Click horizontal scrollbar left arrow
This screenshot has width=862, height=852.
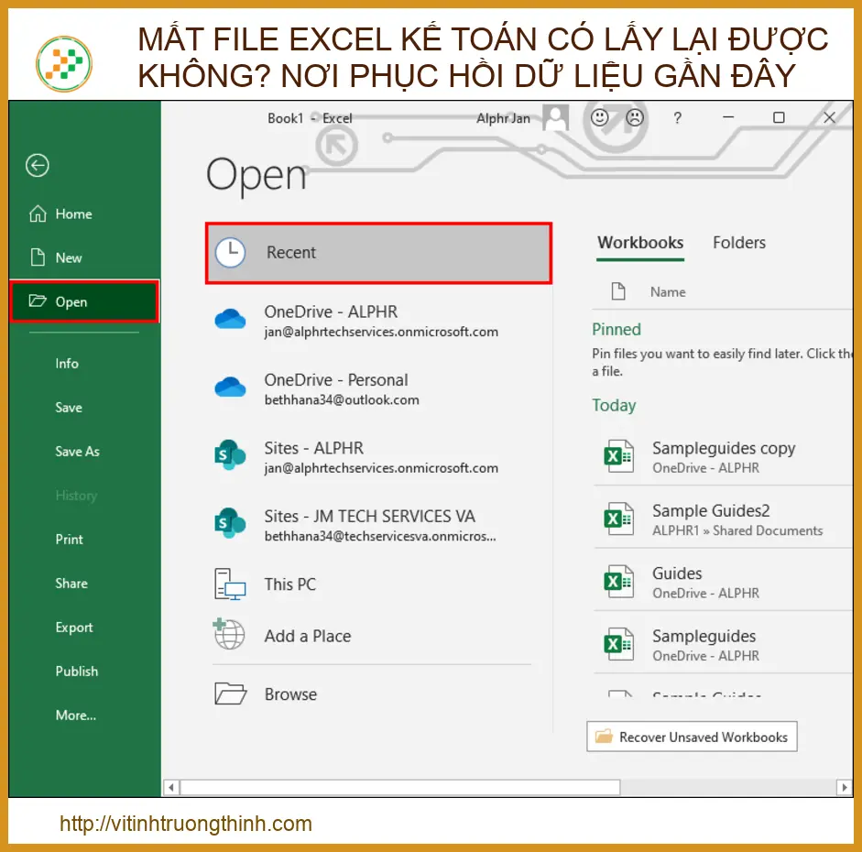[171, 788]
